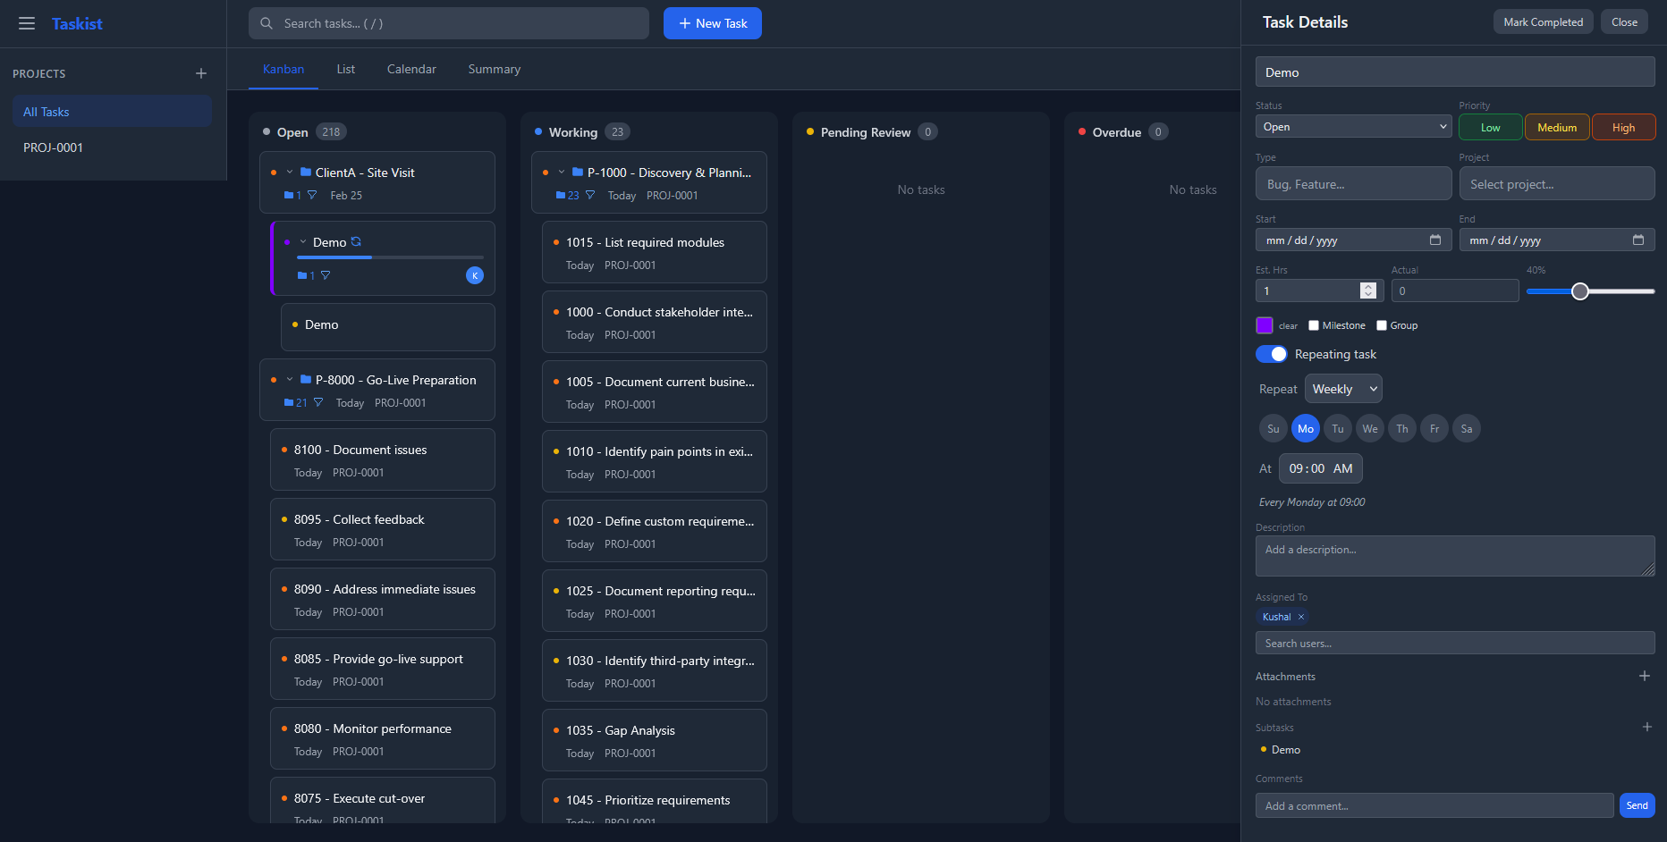This screenshot has width=1667, height=842.
Task: Click the search magnifier icon
Action: [x=267, y=23]
